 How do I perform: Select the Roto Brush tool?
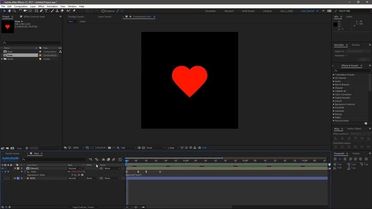69,11
